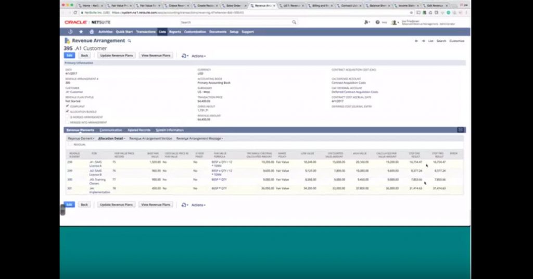The width and height of the screenshot is (533, 279).
Task: Click the bottom Update Revenue Plans button
Action: 116,205
